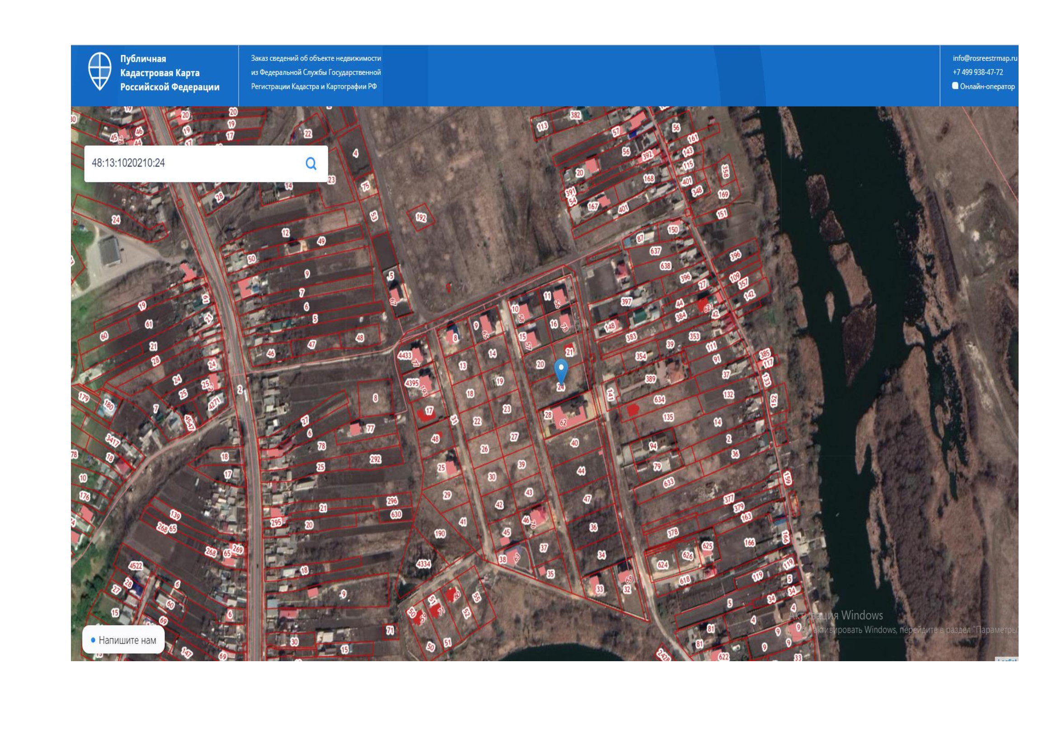
Task: Select parcel label 295
Action: 276,523
